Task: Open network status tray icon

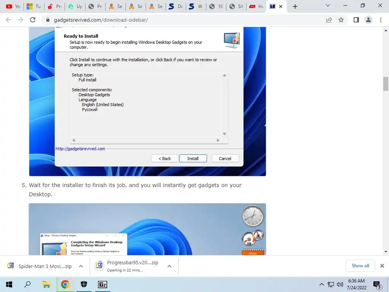Action: [x=331, y=284]
